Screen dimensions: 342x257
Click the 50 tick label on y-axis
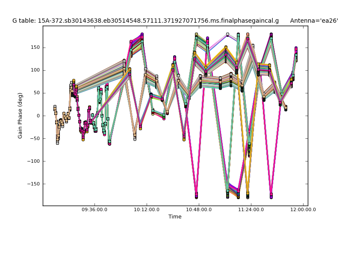tap(36, 93)
